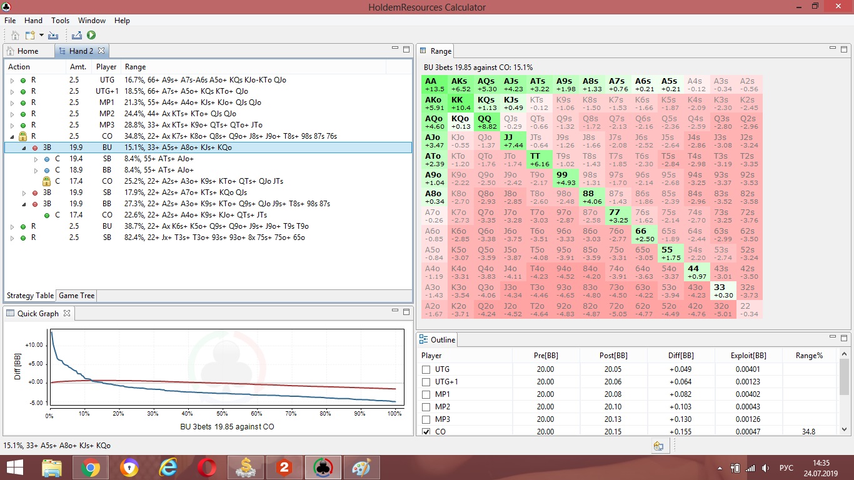Viewport: 854px width, 480px height.
Task: Expand the SB call 19.4 tree row
Action: (35, 159)
